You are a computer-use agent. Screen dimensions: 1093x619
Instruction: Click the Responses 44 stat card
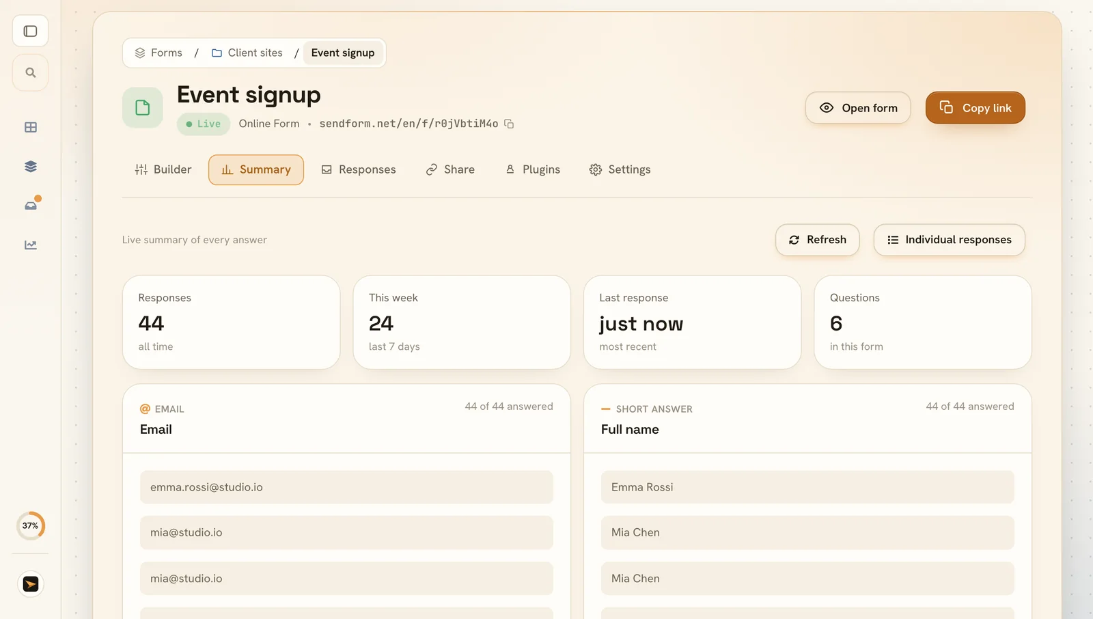pyautogui.click(x=231, y=322)
